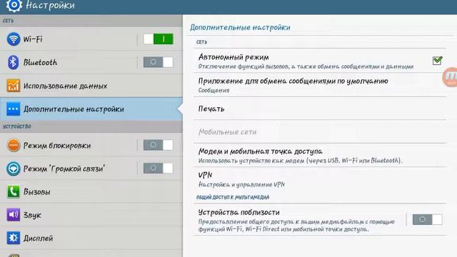457x257 pixels.
Task: Click the three-dots additional settings icon
Action: 14,109
